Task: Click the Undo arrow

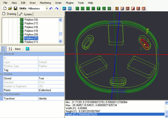Action: 51,8
